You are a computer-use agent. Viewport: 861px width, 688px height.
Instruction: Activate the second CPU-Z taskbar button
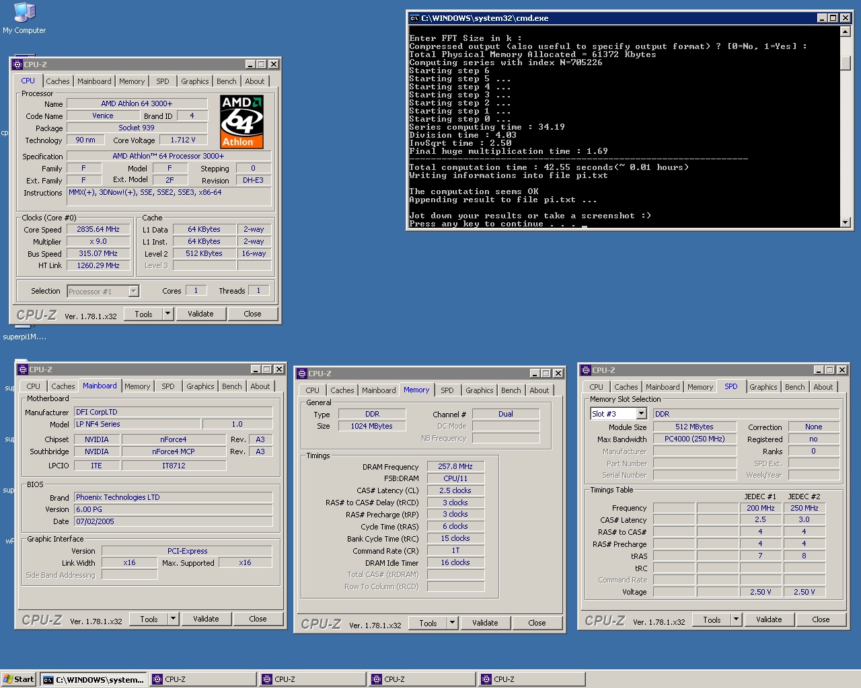point(312,679)
